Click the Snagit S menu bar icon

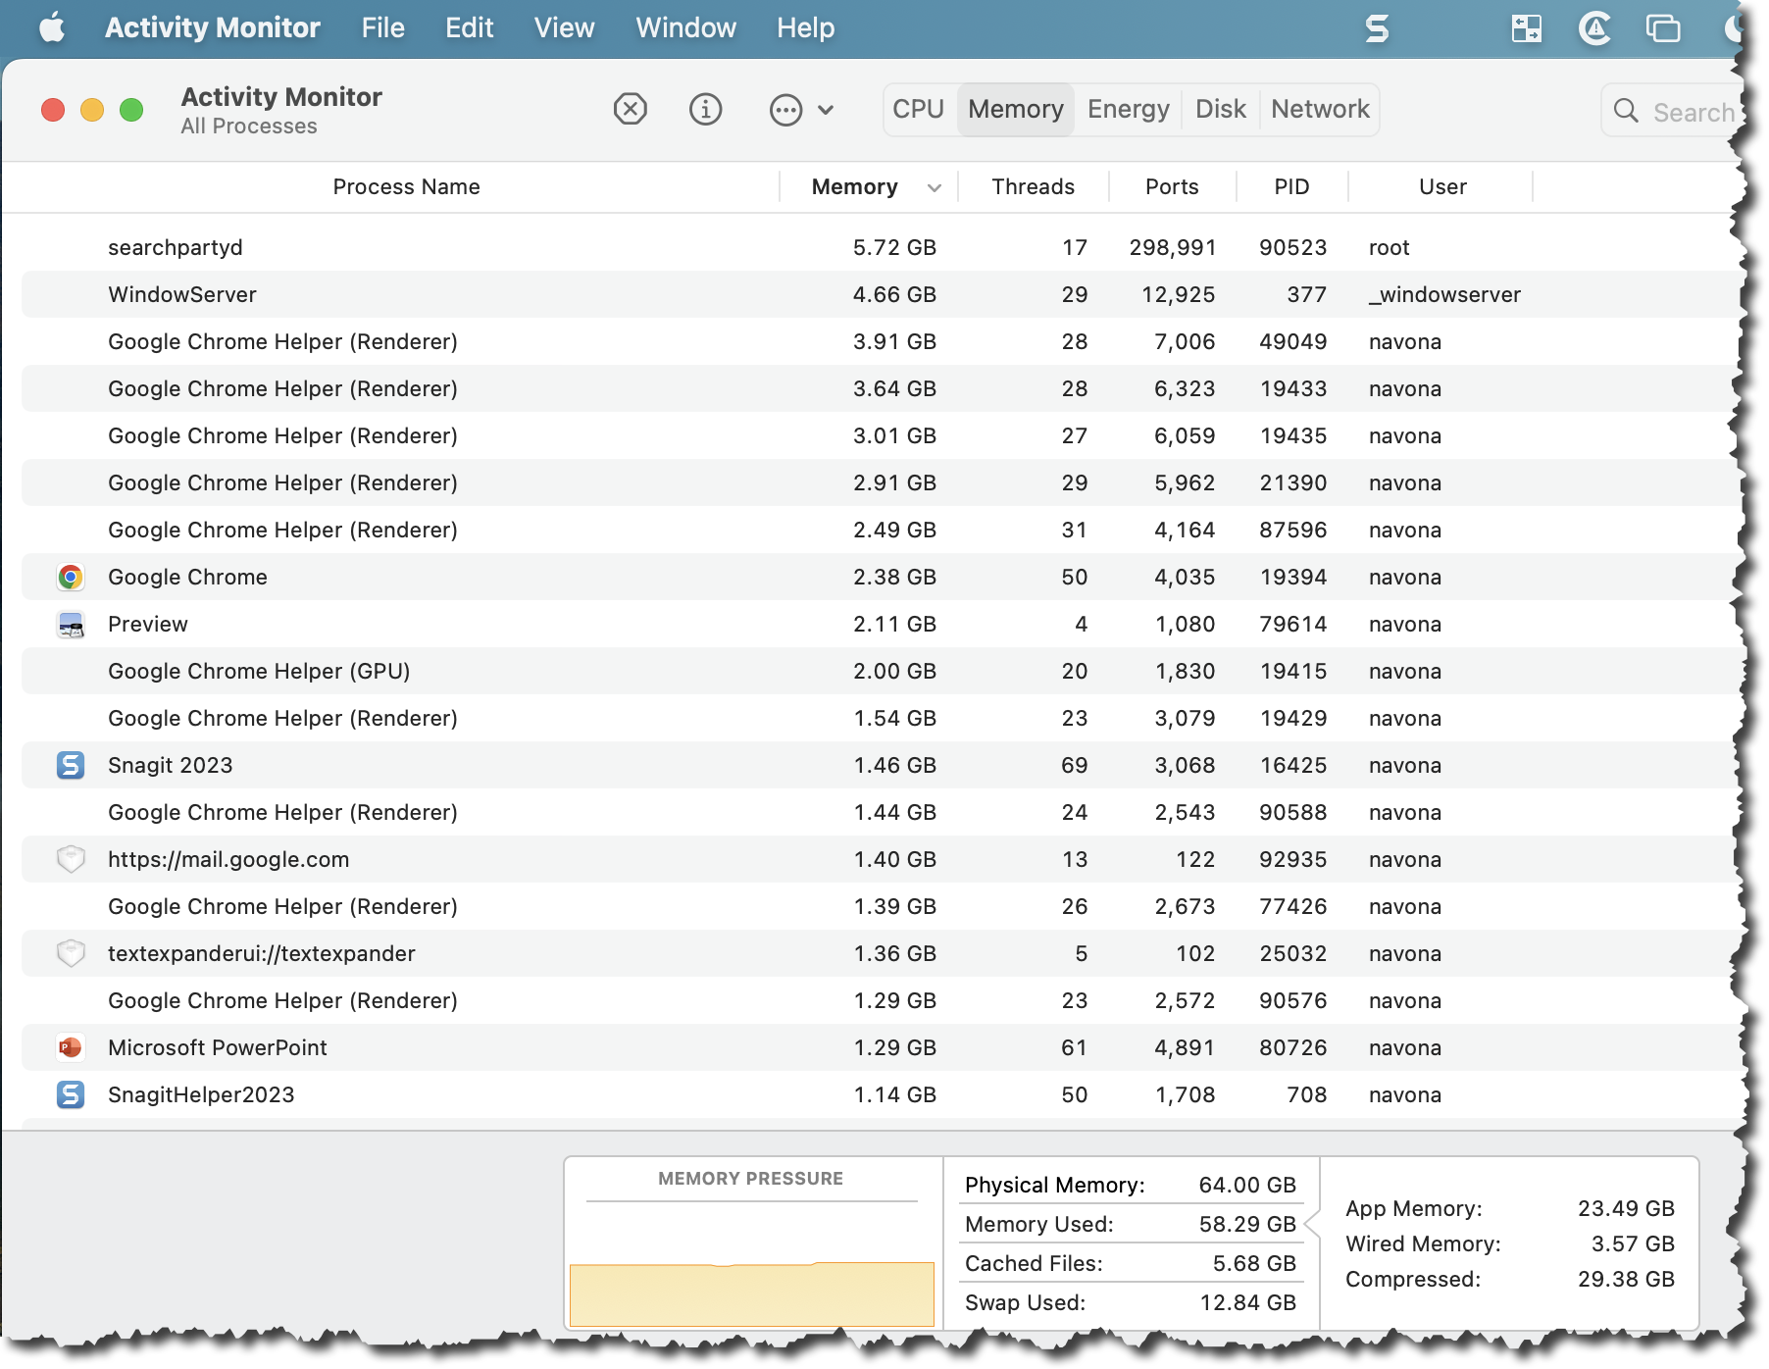click(x=1377, y=28)
